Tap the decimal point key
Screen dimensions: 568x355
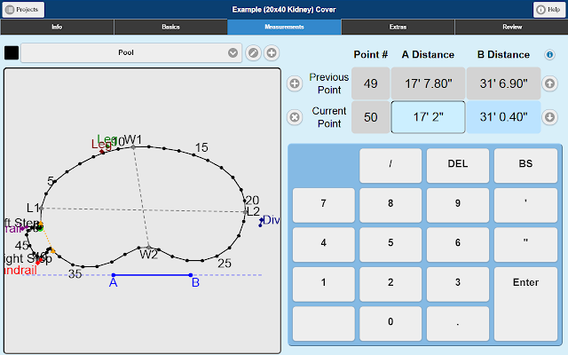click(x=458, y=323)
